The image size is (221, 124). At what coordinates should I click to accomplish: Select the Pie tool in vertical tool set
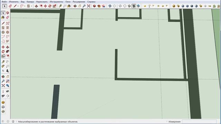click(x=8, y=41)
